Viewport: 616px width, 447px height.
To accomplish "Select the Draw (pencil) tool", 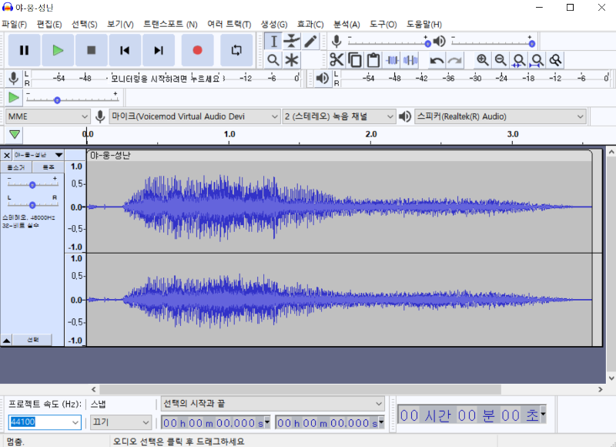I will [310, 42].
